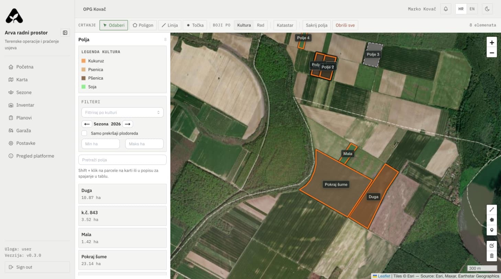
Task: Open Planovi in sidebar
Action: [37, 118]
